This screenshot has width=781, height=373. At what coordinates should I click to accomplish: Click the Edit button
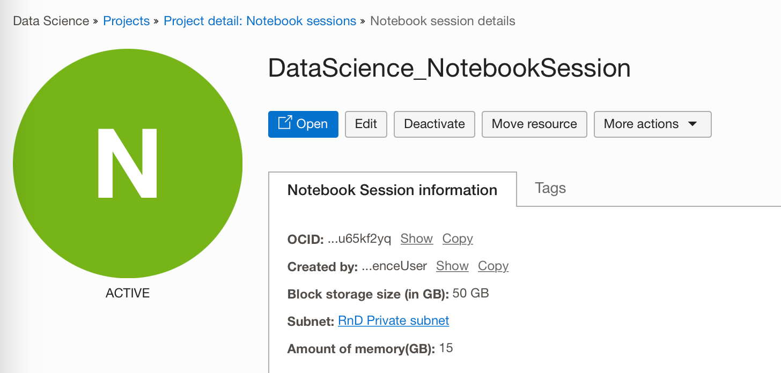point(366,124)
